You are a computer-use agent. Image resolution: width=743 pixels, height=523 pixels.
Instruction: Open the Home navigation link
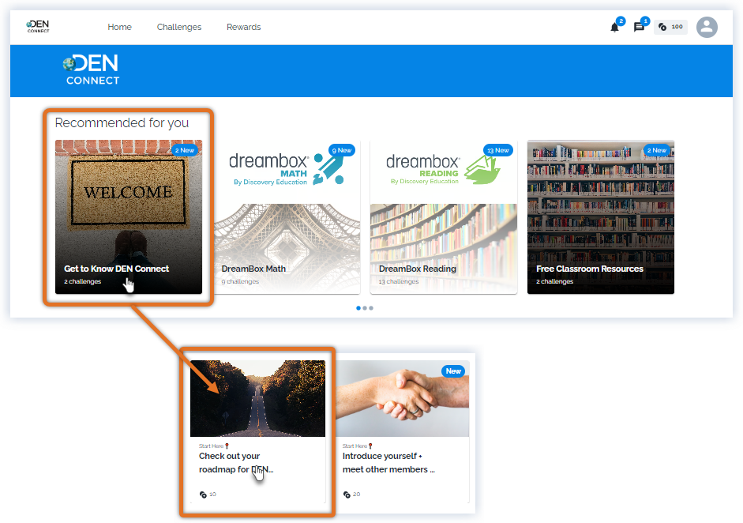119,27
